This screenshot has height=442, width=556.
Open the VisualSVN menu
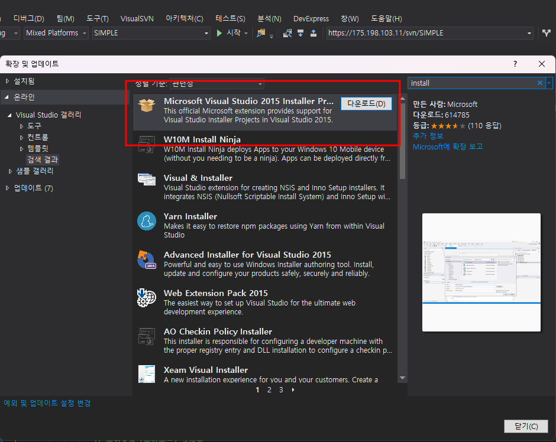pos(137,18)
